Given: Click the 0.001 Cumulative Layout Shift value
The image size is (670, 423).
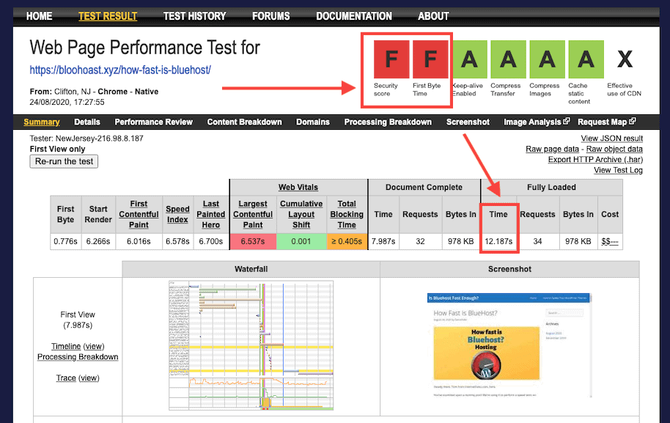Looking at the screenshot, I should tap(301, 241).
